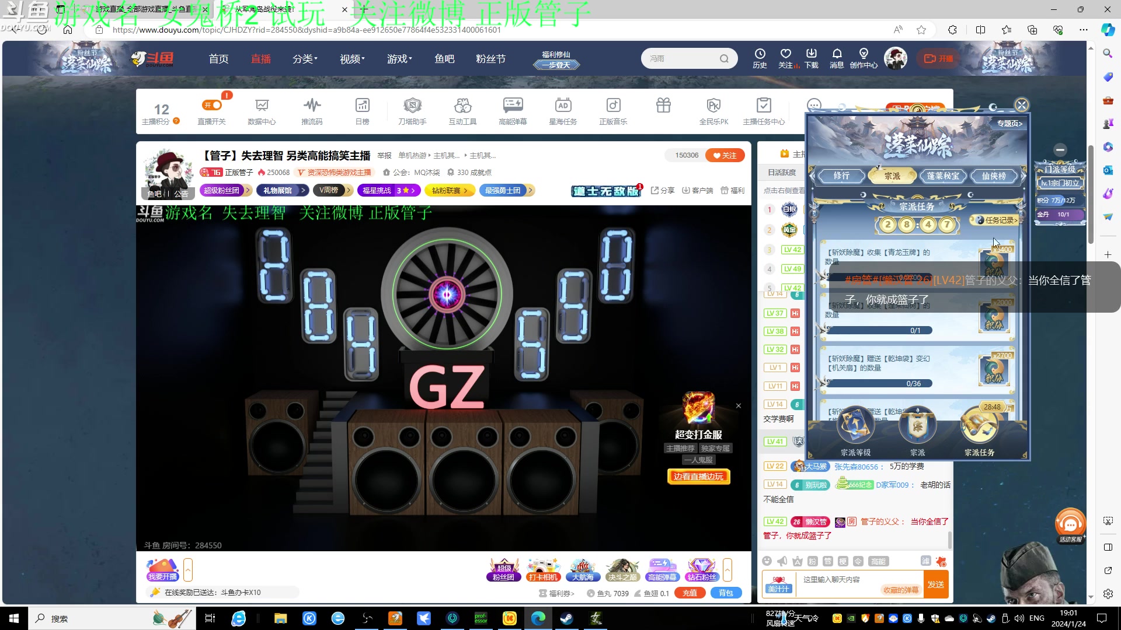The height and width of the screenshot is (630, 1121).
Task: Open the 全民乐PK tool
Action: point(713,111)
